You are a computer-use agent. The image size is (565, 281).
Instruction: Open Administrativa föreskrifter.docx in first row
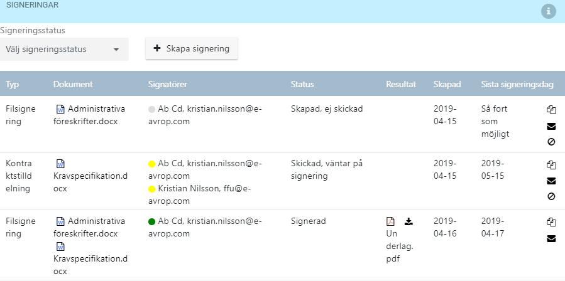(x=89, y=115)
